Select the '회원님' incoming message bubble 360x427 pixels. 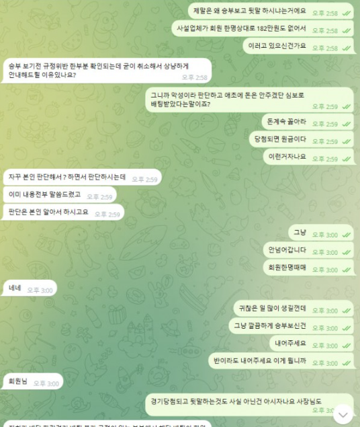pos(32,381)
